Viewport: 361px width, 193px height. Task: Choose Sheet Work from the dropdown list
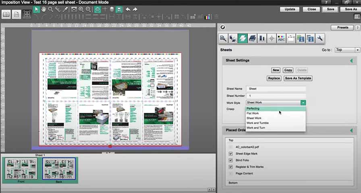click(276, 118)
